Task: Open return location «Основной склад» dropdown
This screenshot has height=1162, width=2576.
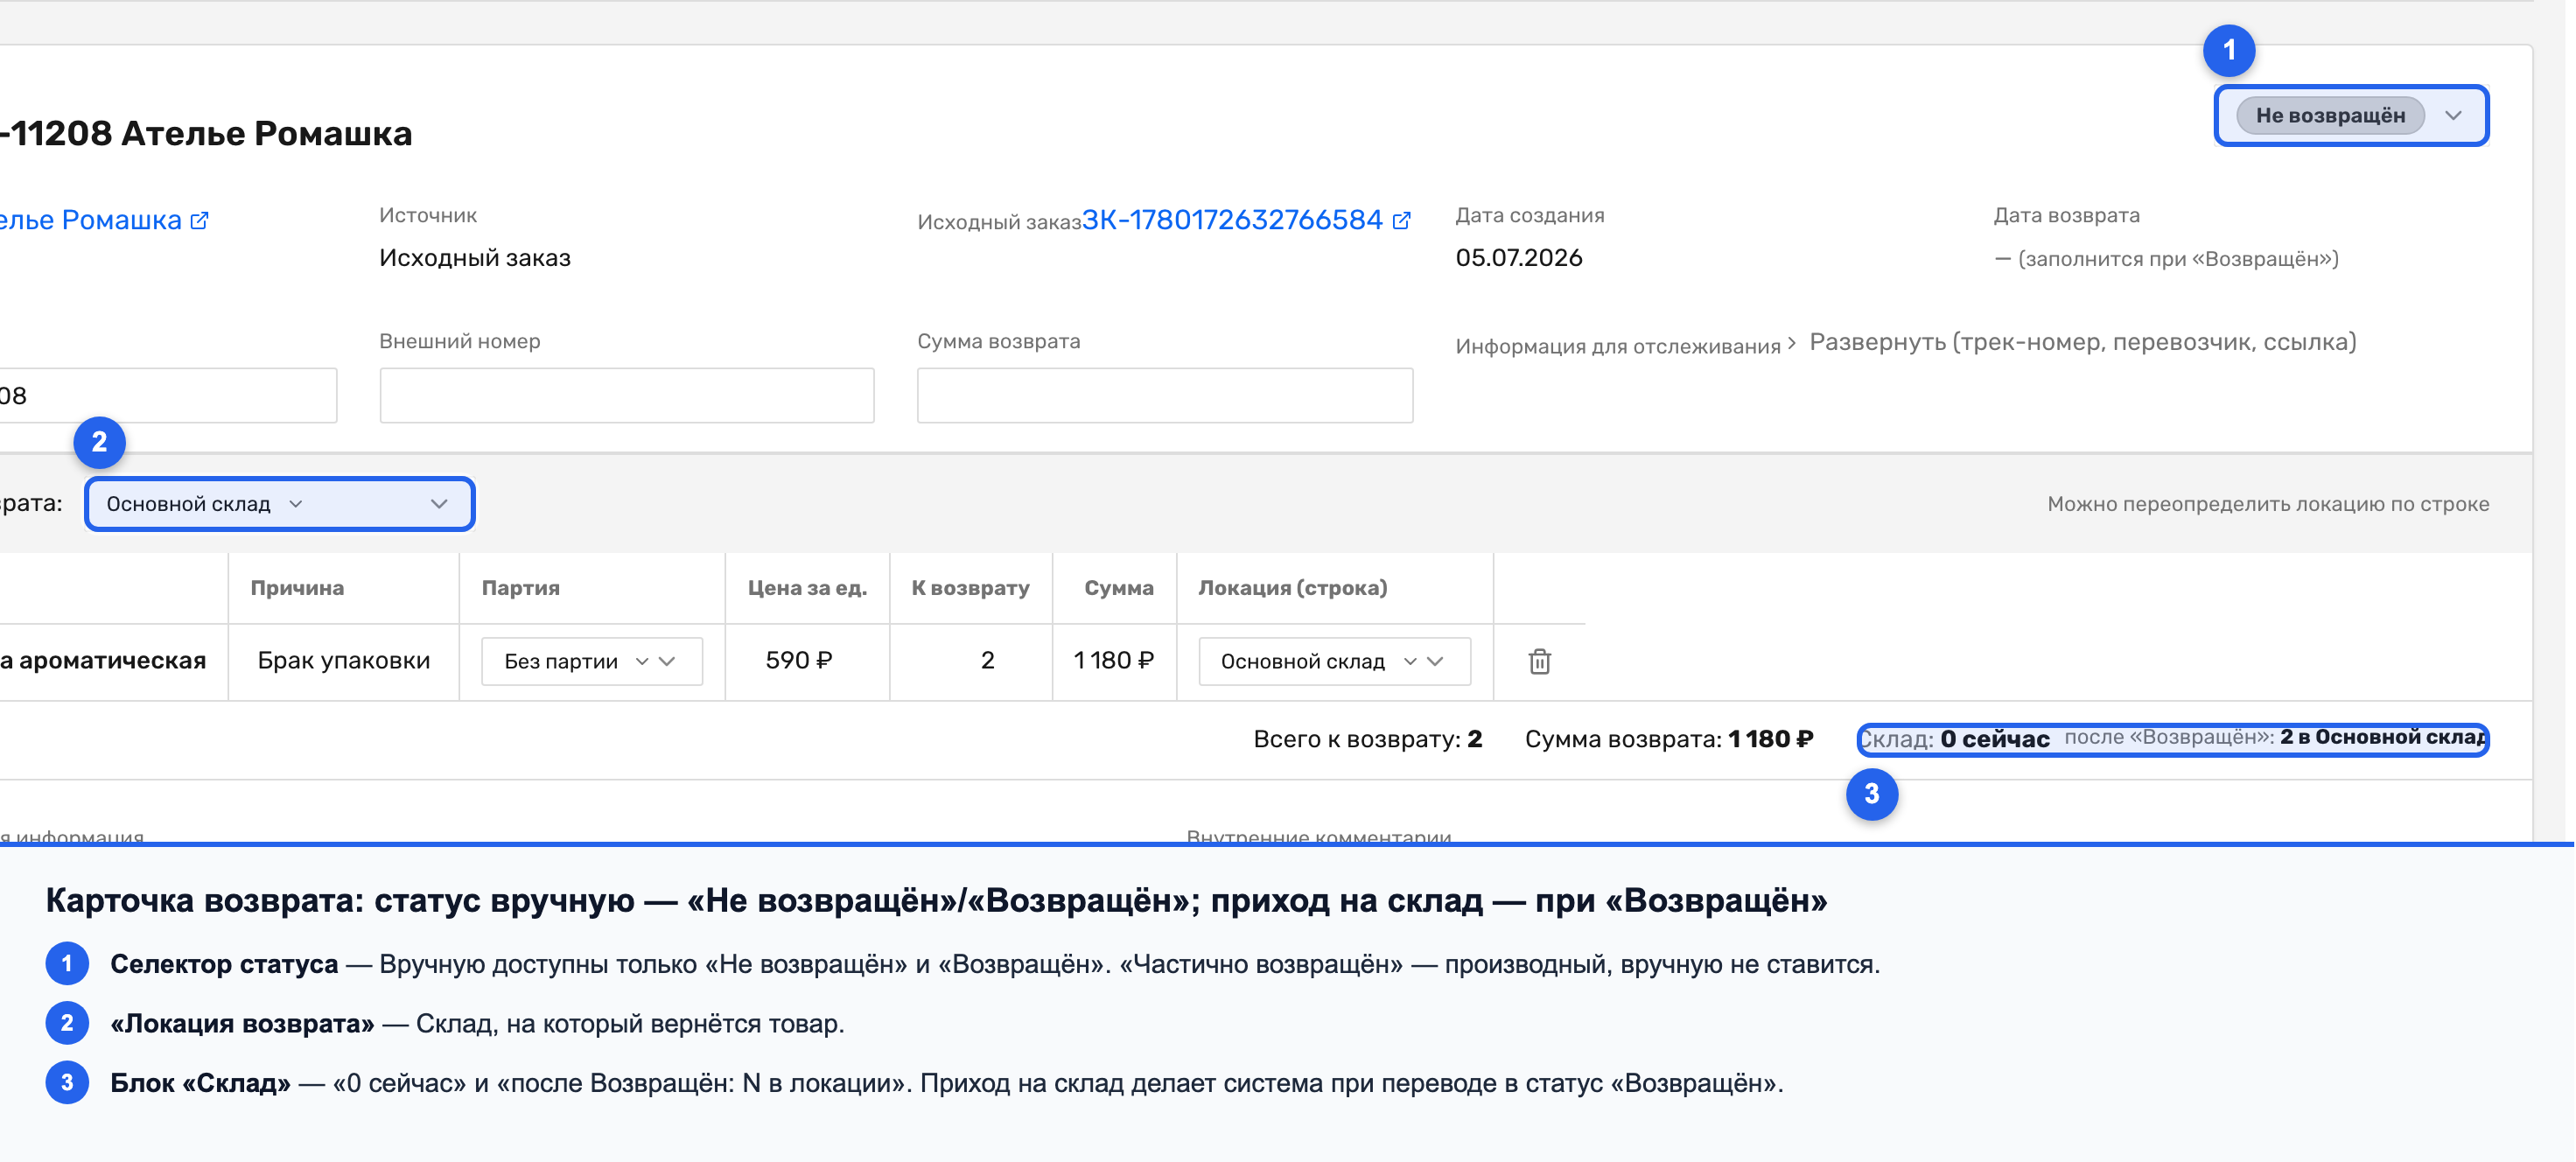Action: [x=279, y=504]
